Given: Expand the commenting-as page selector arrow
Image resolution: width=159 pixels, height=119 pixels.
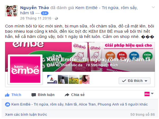Looking at the screenshot, I should click(152, 94).
